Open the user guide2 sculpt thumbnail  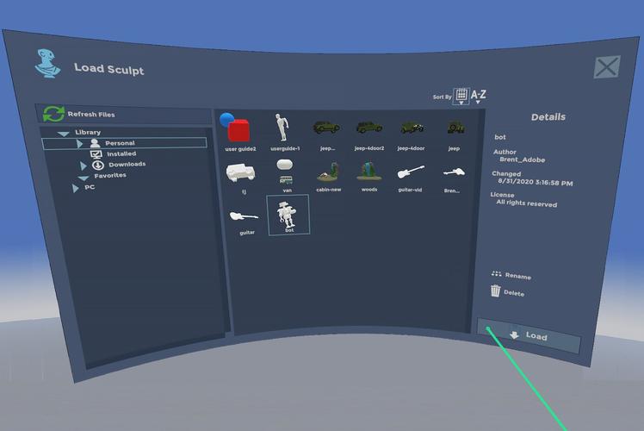[x=238, y=129]
